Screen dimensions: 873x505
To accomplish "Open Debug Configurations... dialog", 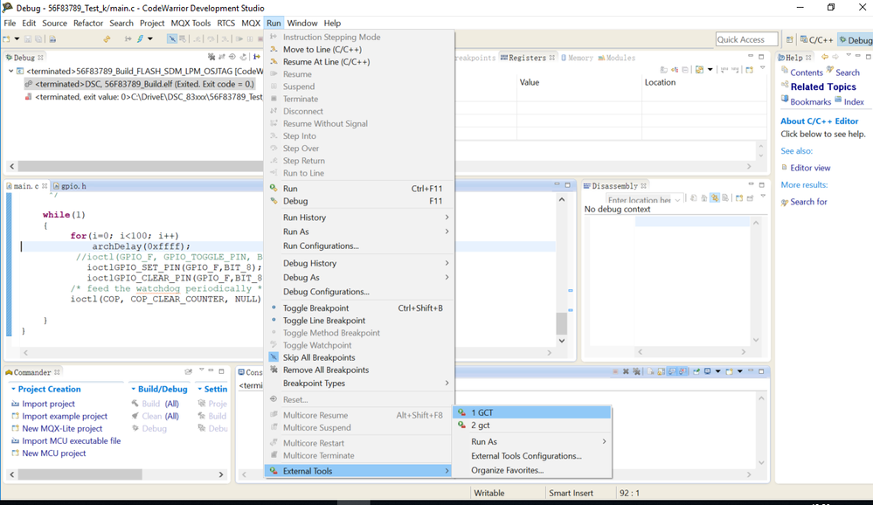I will (359, 292).
